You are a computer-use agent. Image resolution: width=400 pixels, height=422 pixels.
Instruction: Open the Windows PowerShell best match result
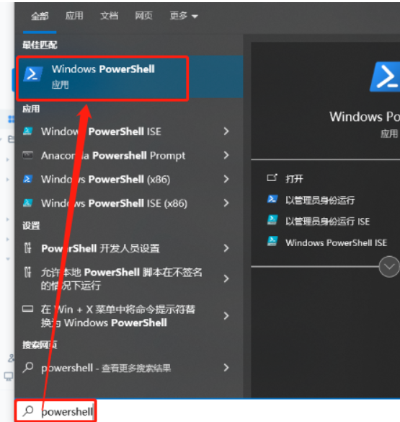129,76
